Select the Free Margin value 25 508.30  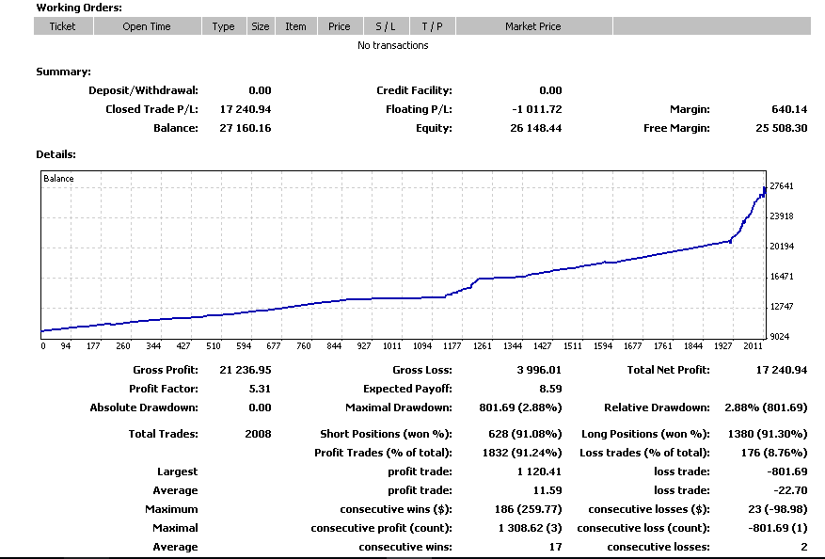click(782, 128)
